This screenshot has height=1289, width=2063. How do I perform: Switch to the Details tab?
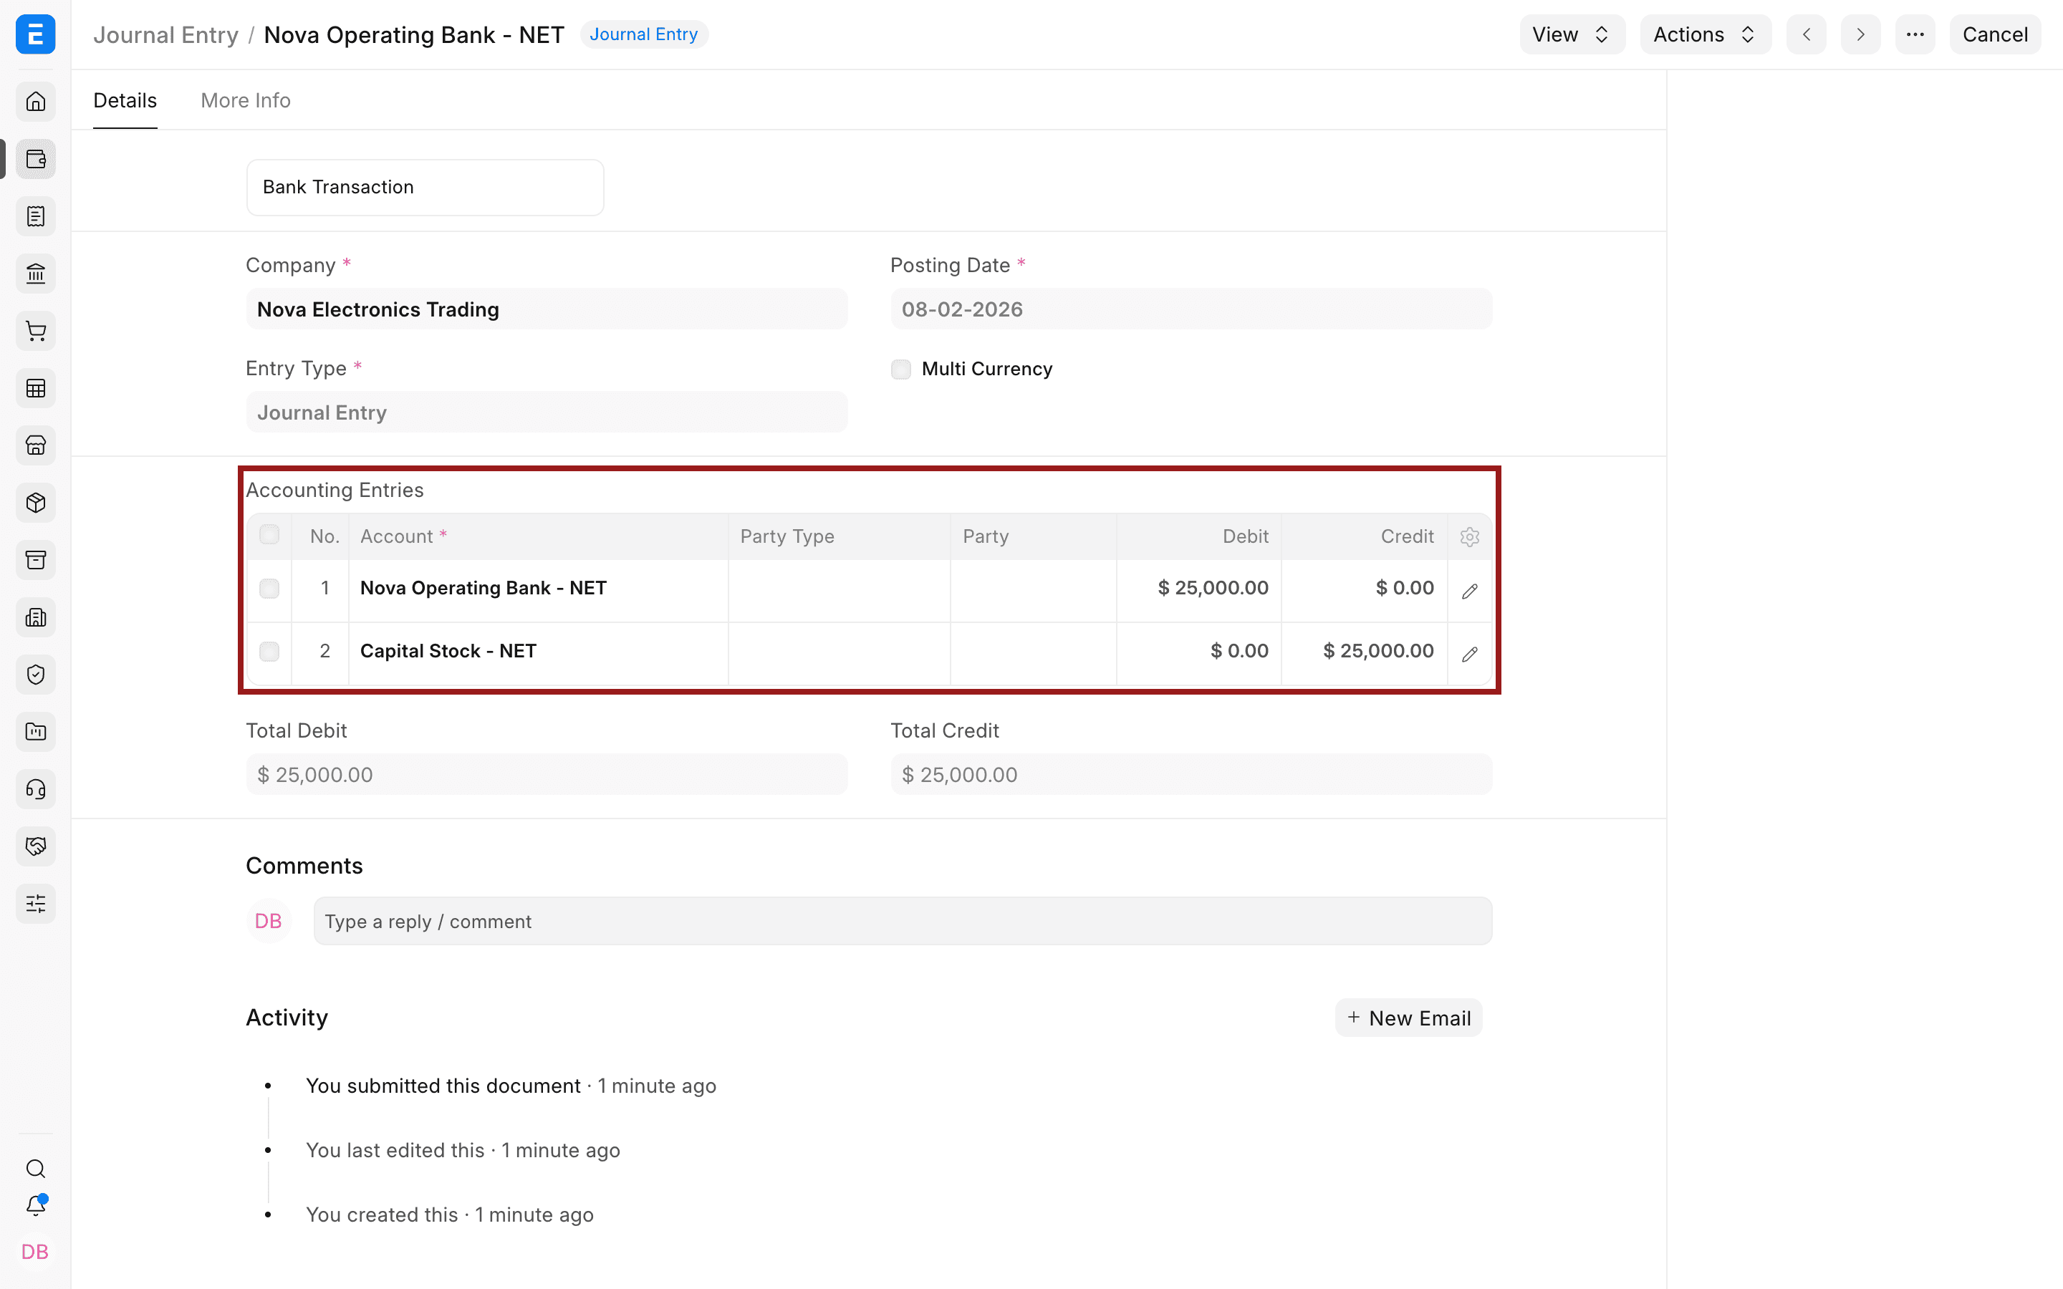tap(125, 100)
